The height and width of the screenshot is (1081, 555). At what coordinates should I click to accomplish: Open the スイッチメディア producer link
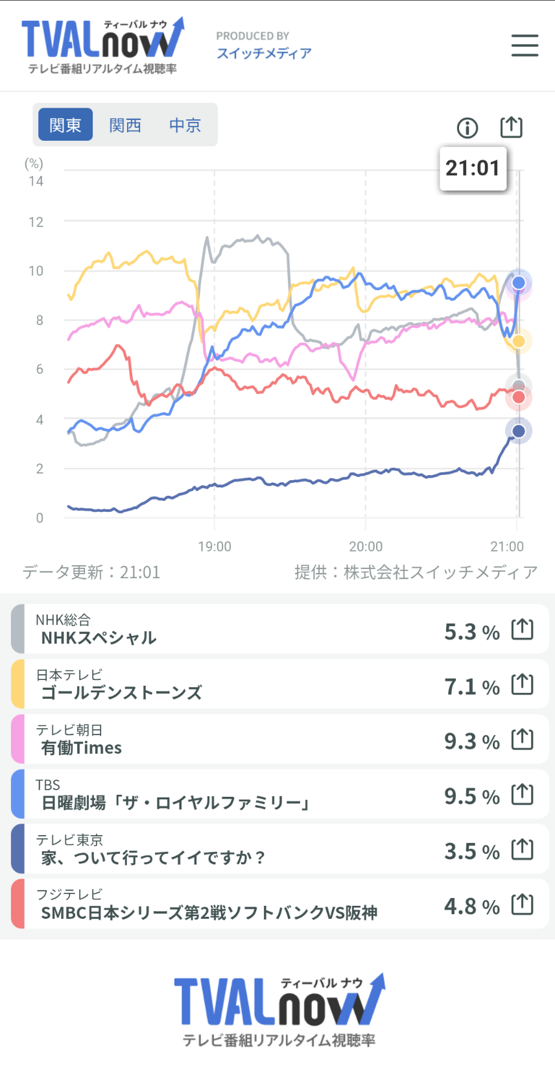click(x=264, y=53)
